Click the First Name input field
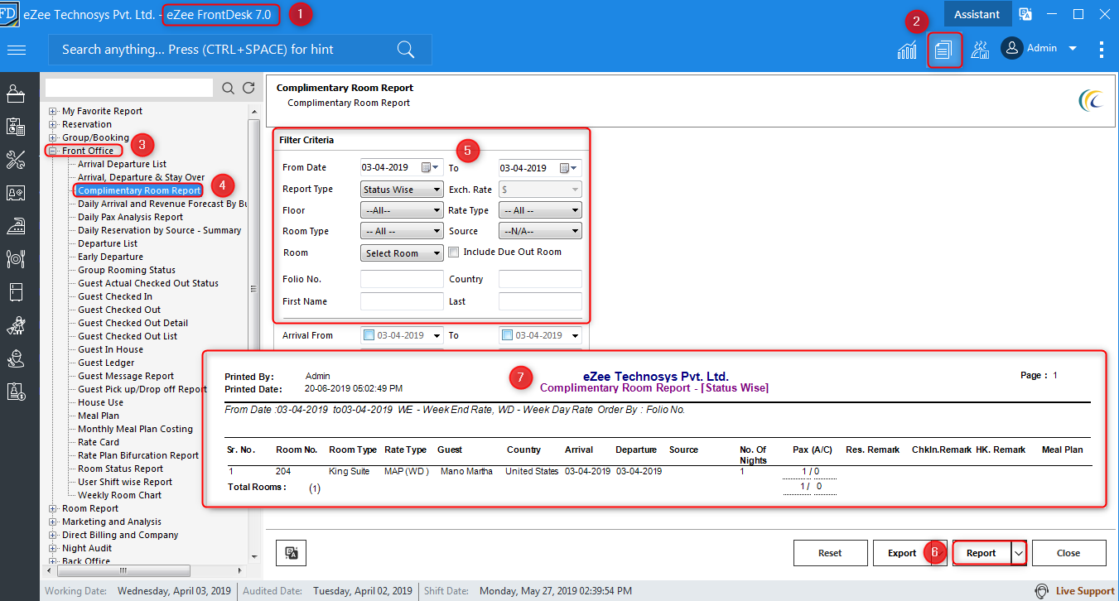The height and width of the screenshot is (601, 1119). coord(402,301)
